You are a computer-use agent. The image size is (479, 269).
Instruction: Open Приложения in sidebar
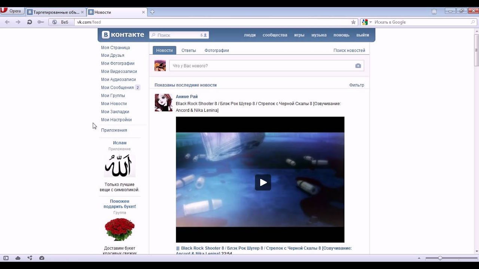click(114, 130)
